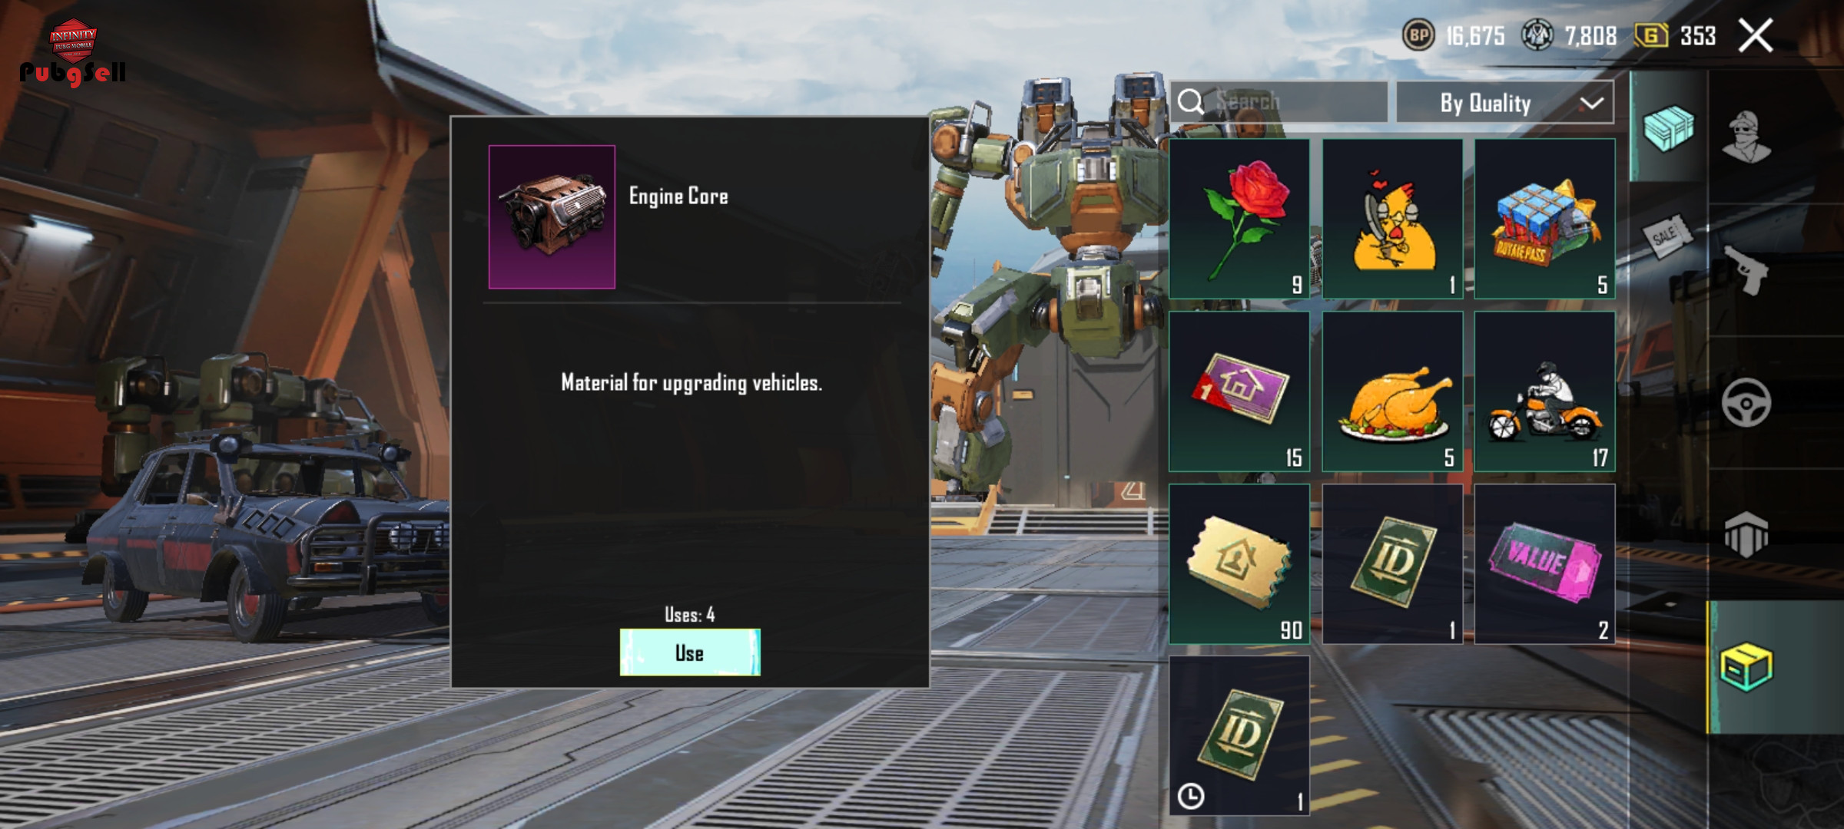Open the parachute crate tab in sidebar

coord(1746,534)
